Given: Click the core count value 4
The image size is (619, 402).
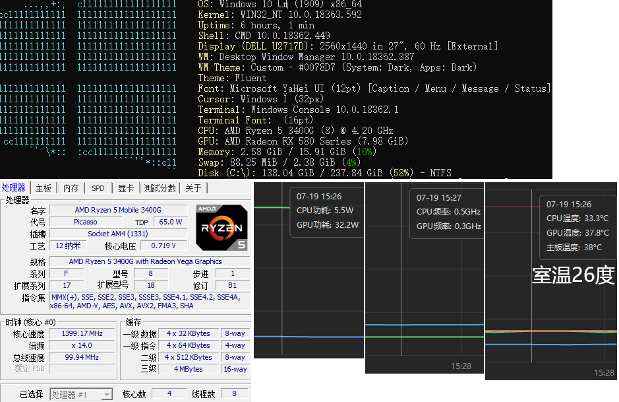Looking at the screenshot, I should pyautogui.click(x=169, y=393).
